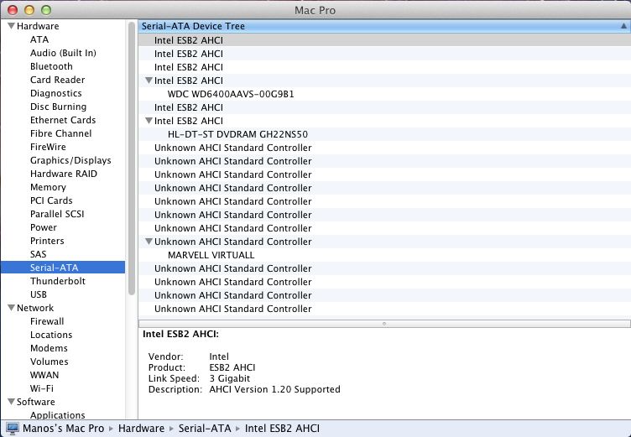Image resolution: width=631 pixels, height=437 pixels.
Task: Select PCI Cards in sidebar
Action: 51,200
